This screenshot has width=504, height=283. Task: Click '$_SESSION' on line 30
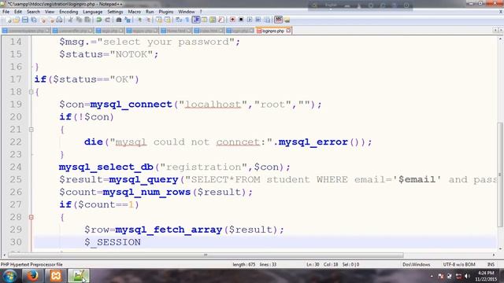coord(113,242)
